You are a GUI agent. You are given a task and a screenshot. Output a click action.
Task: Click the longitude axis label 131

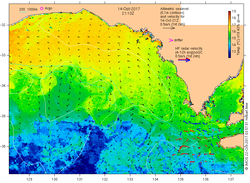click(x=80, y=179)
